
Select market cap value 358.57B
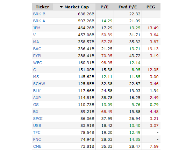click(x=86, y=42)
